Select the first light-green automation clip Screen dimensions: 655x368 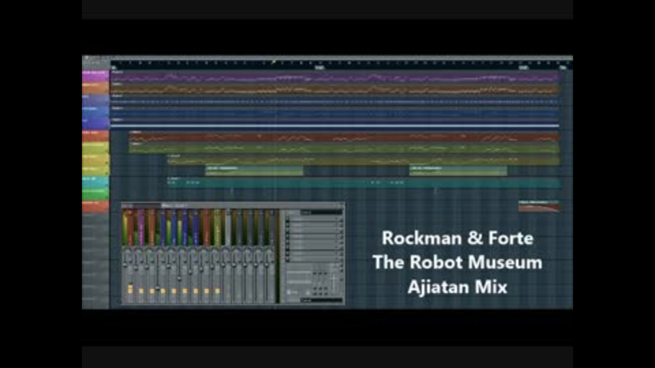pos(254,170)
